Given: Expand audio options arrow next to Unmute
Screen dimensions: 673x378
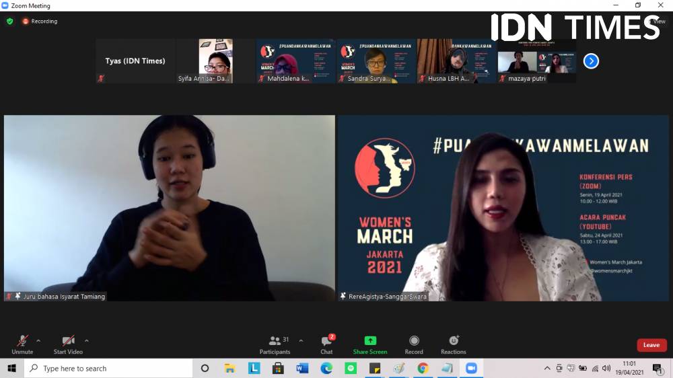Looking at the screenshot, I should (x=38, y=341).
